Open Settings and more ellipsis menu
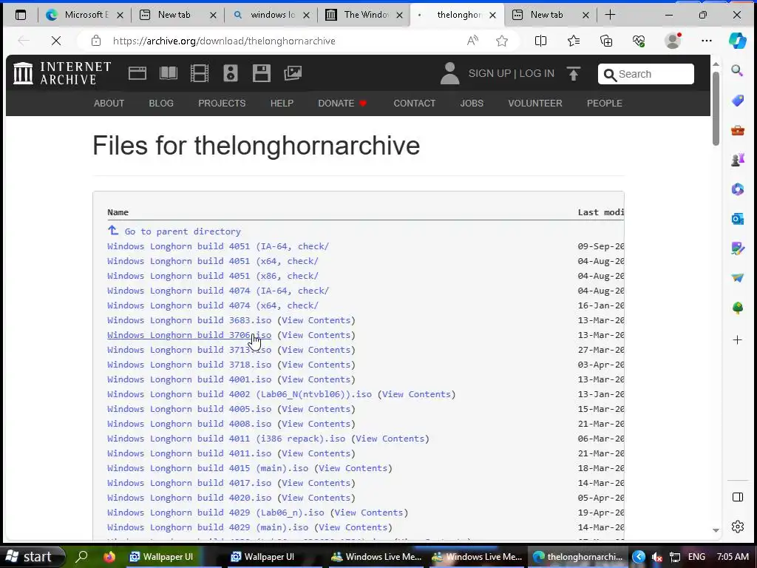757x568 pixels. coord(706,41)
